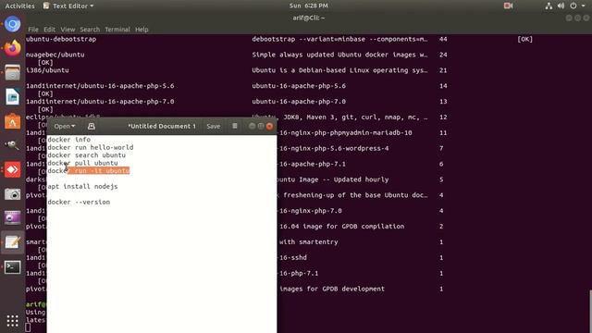Open LibreOffice Writer from the dock
The image size is (592, 333).
12,97
